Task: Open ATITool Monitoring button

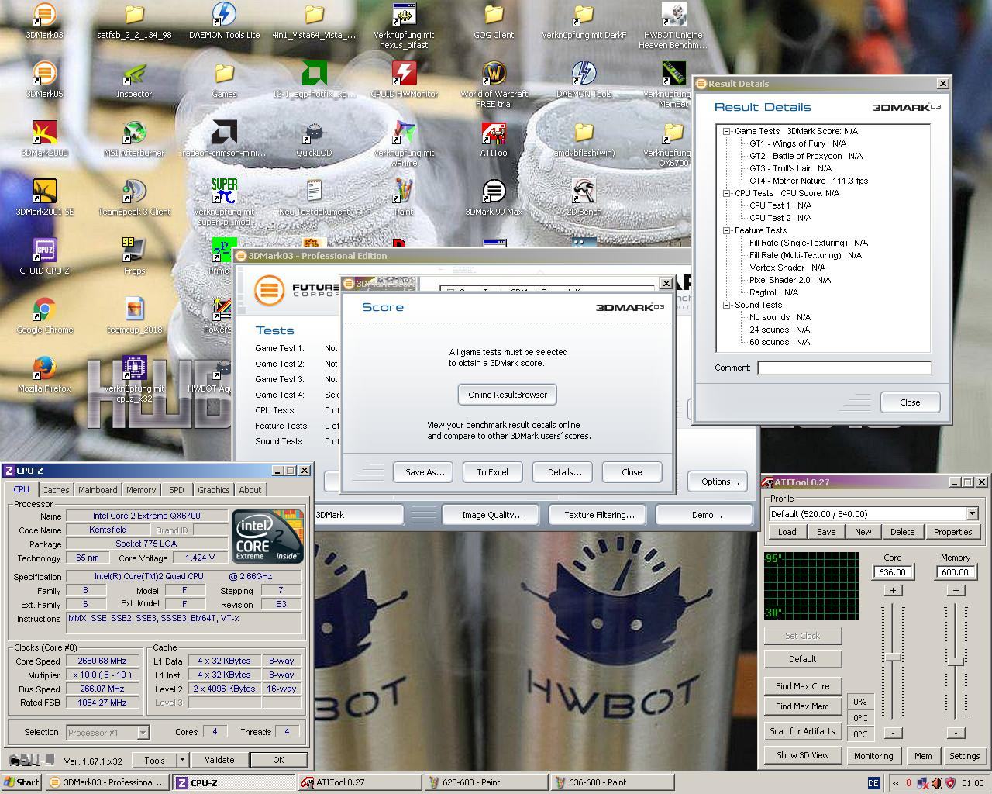Action: pos(873,756)
